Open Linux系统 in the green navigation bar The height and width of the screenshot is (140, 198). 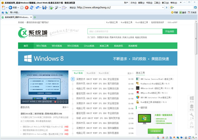[89, 46]
